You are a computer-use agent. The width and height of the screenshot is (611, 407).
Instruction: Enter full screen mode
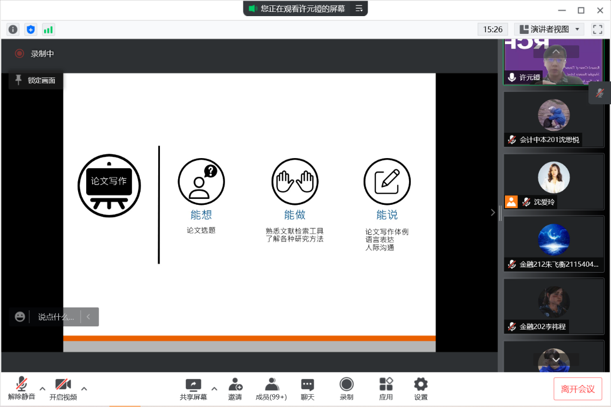pos(597,29)
